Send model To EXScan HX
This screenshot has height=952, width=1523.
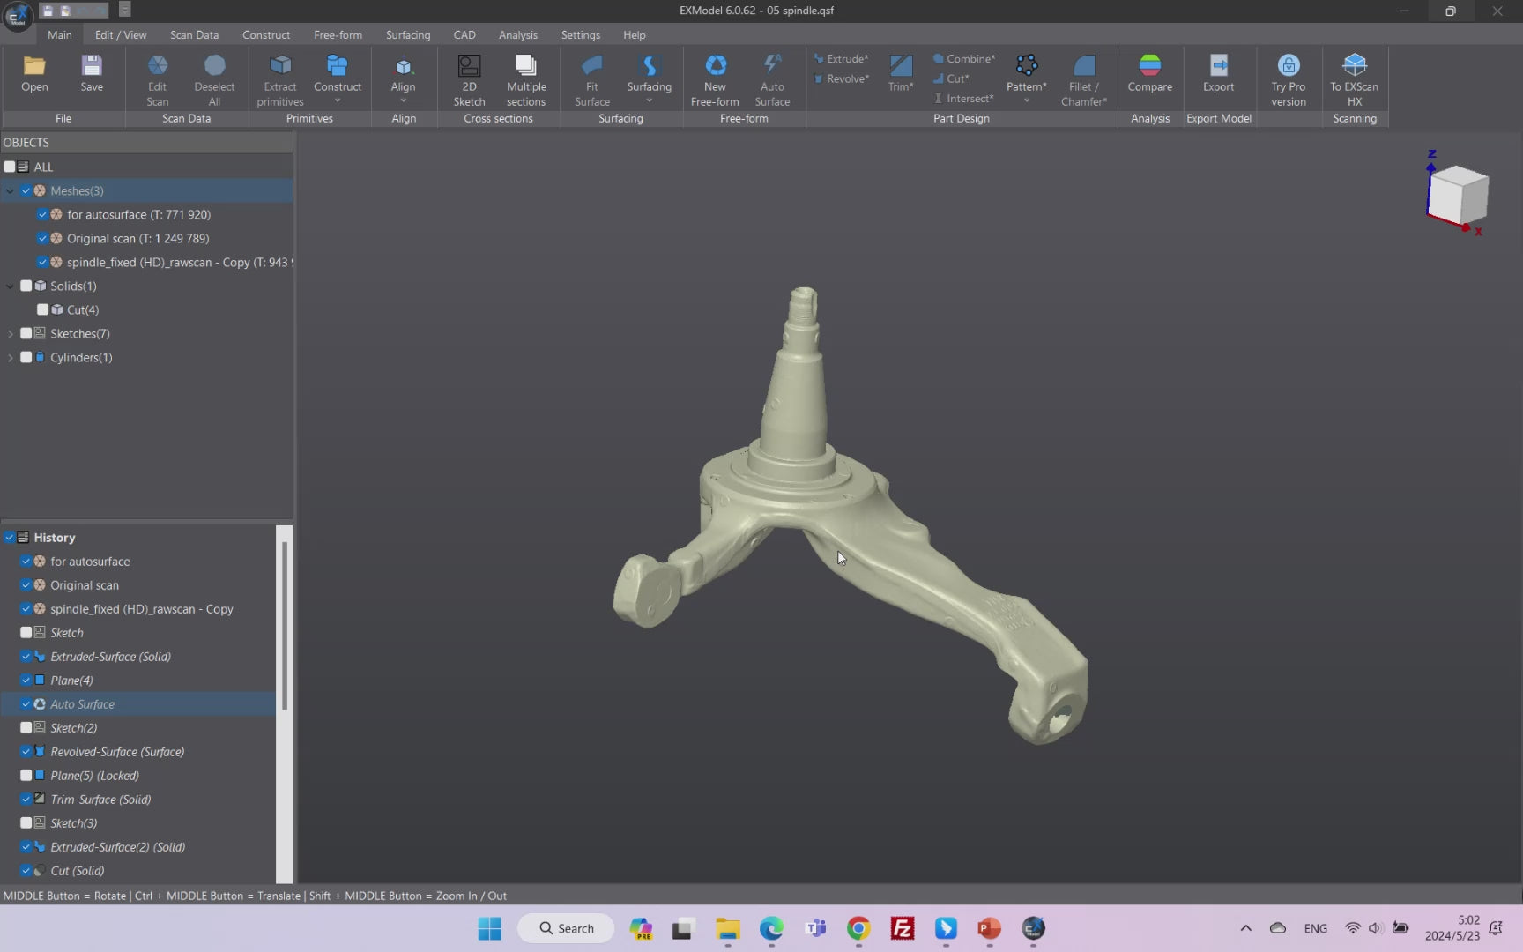pos(1355,80)
